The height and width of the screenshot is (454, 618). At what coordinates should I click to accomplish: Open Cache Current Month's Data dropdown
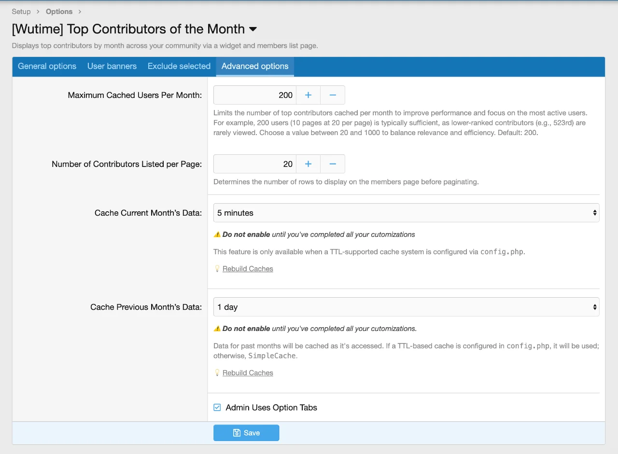point(406,213)
